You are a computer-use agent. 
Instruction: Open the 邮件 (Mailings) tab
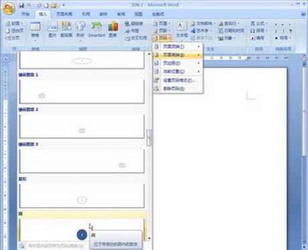pos(103,14)
